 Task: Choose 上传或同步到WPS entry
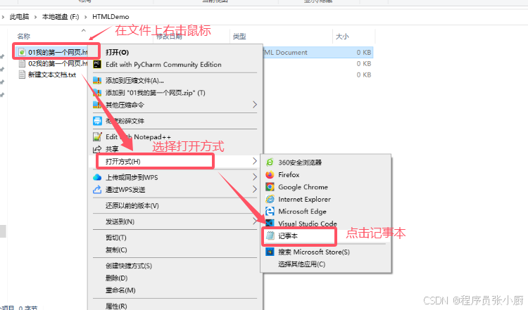point(175,177)
